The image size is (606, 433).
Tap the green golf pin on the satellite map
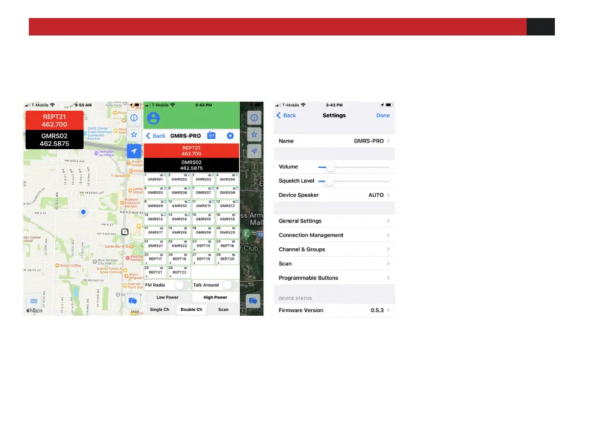click(246, 234)
